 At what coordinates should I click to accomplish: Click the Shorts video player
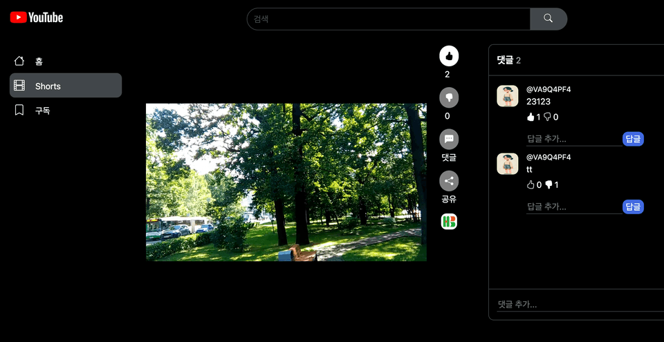[x=286, y=182]
